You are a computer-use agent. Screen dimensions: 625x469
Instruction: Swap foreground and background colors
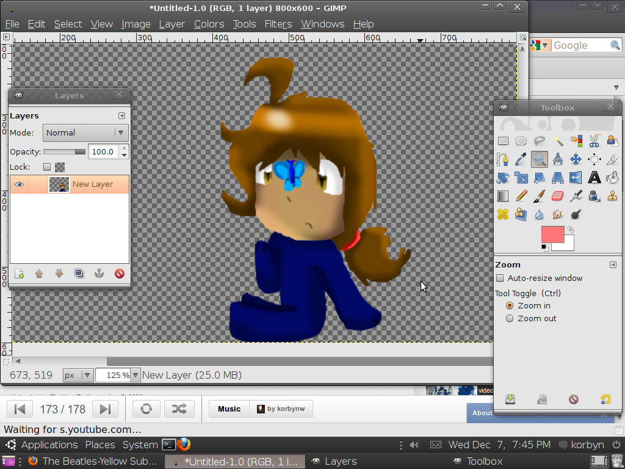click(571, 230)
